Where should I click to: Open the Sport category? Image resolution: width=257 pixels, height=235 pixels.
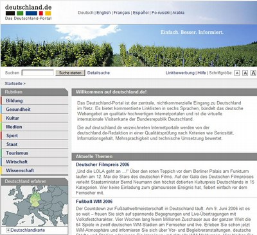click(x=35, y=136)
